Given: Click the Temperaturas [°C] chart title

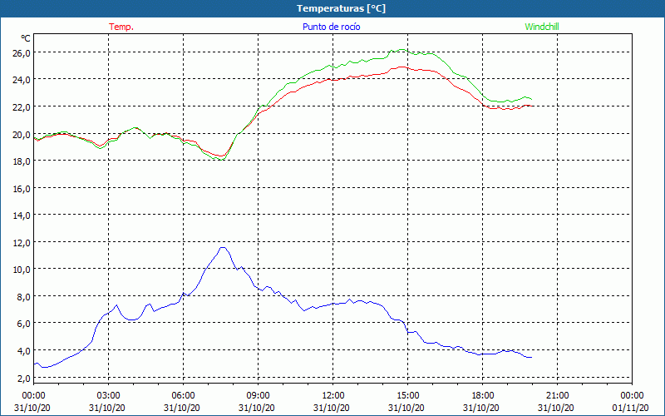Looking at the screenshot, I should click(x=341, y=8).
